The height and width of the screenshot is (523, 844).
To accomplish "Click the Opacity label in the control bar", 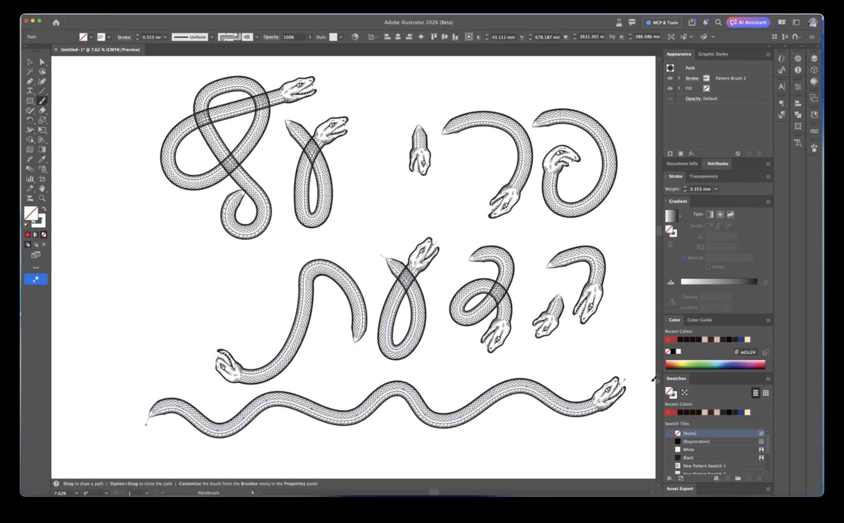I will pyautogui.click(x=271, y=37).
